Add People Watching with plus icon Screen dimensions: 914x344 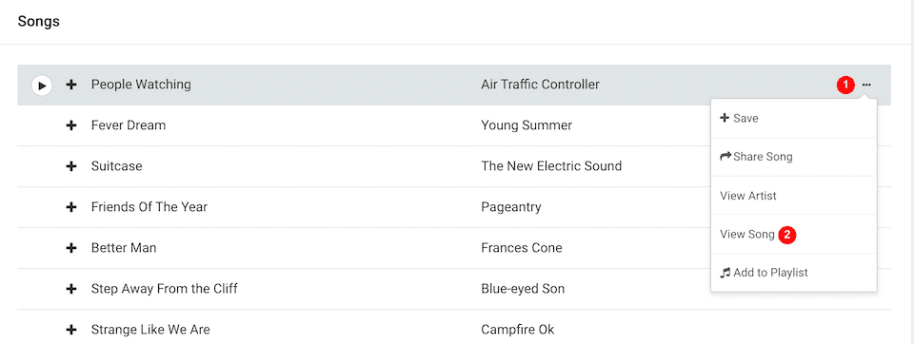click(x=71, y=85)
